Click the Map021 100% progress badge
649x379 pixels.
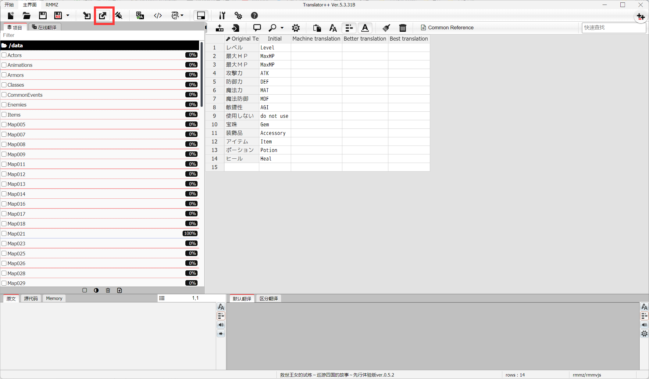[x=190, y=233]
